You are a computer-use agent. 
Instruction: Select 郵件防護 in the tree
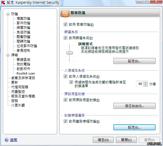[x=23, y=23]
